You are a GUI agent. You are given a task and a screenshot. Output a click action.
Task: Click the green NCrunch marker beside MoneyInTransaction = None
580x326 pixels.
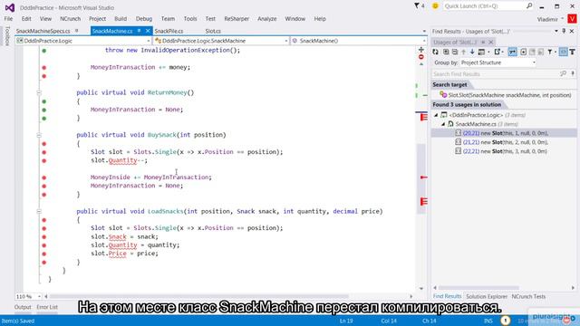tap(44, 110)
